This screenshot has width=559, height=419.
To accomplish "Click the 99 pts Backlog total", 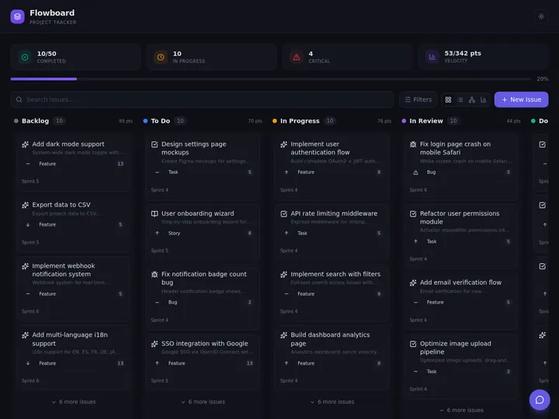I will [x=126, y=121].
